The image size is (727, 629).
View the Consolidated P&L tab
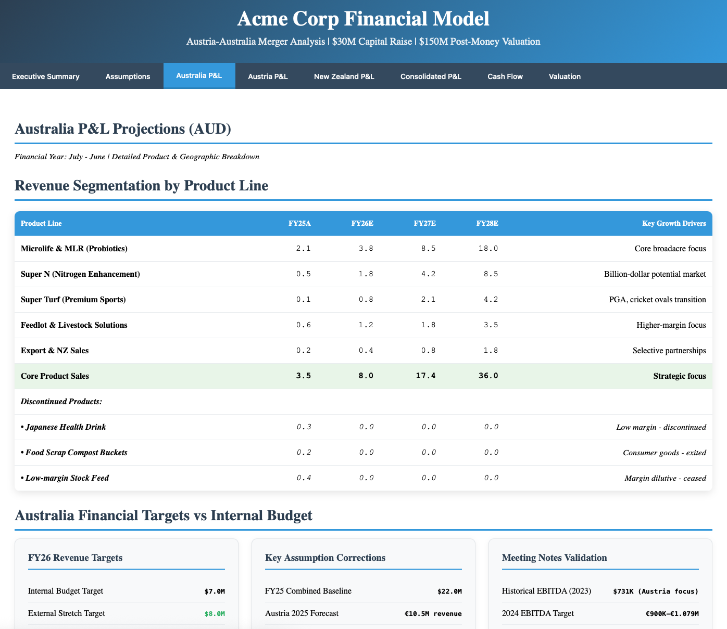click(431, 76)
